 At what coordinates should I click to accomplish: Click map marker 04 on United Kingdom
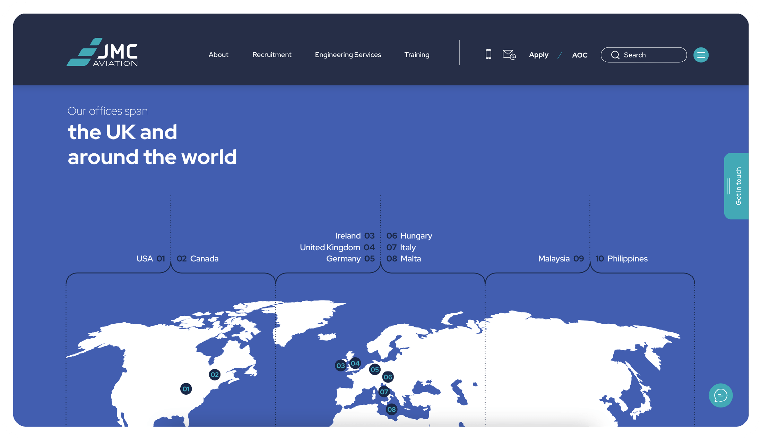[x=355, y=363]
